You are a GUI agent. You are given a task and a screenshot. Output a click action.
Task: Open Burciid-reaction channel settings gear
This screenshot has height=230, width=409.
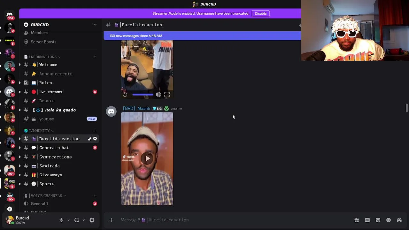click(95, 139)
